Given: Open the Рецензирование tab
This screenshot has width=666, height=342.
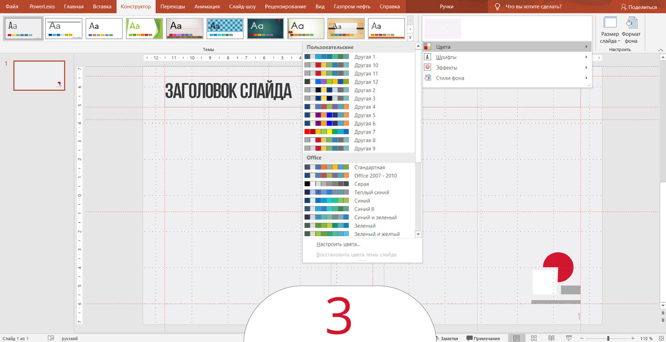Looking at the screenshot, I should [x=285, y=6].
